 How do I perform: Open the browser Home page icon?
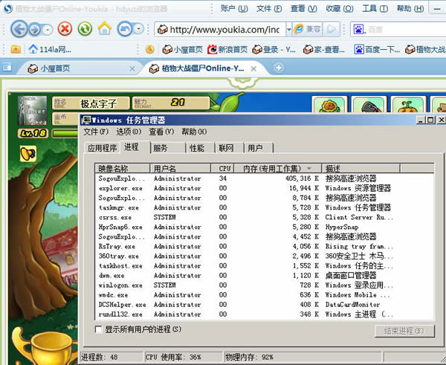tap(105, 28)
